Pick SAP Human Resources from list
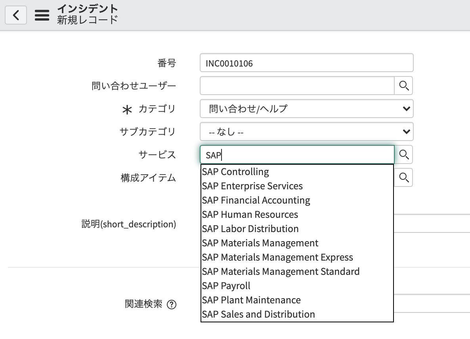470x339 pixels. tap(250, 215)
